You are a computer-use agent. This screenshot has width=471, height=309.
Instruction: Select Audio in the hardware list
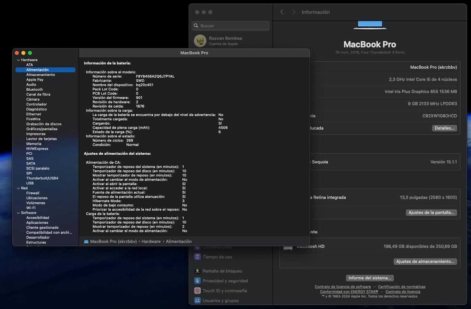coord(31,85)
